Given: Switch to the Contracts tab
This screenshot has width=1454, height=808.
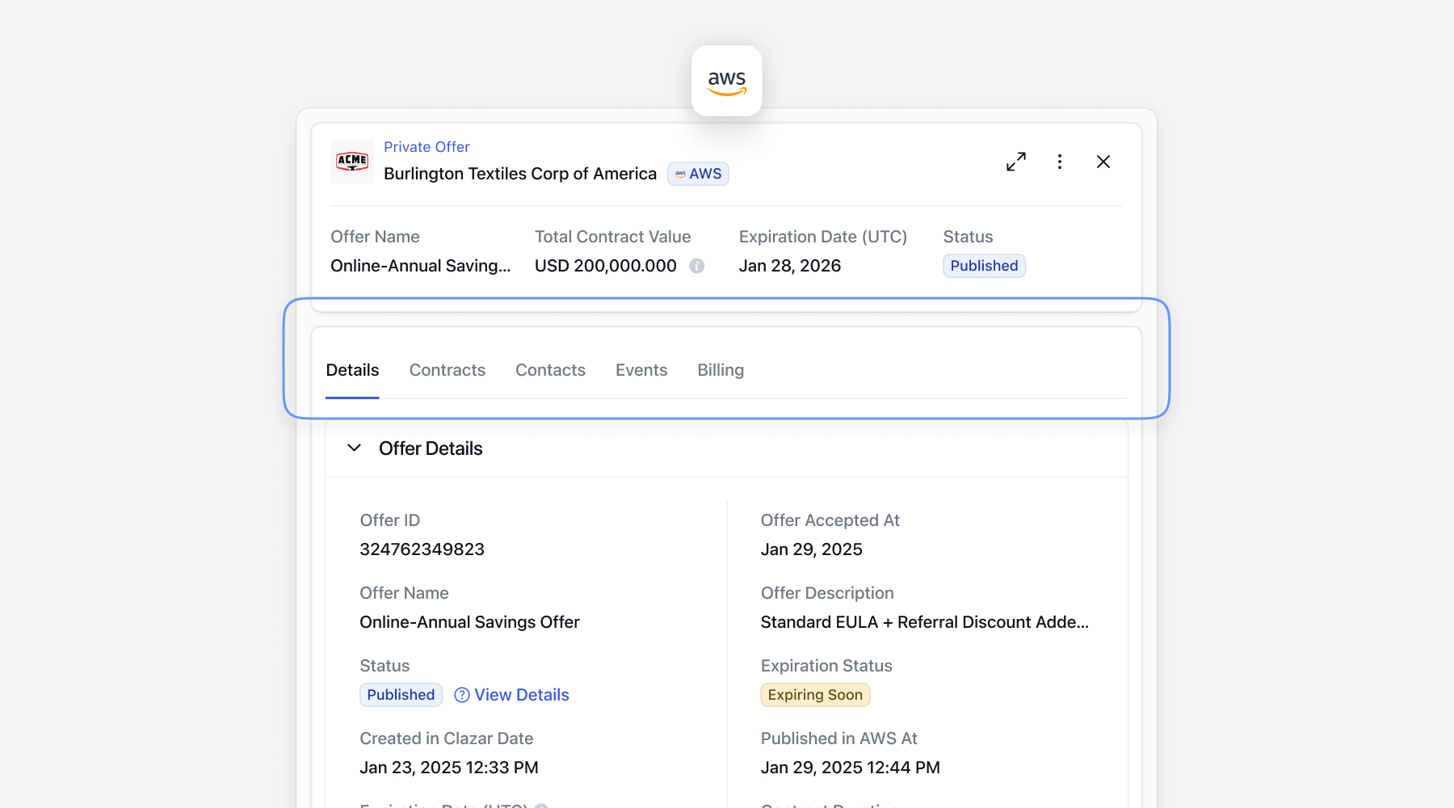Looking at the screenshot, I should (x=448, y=370).
